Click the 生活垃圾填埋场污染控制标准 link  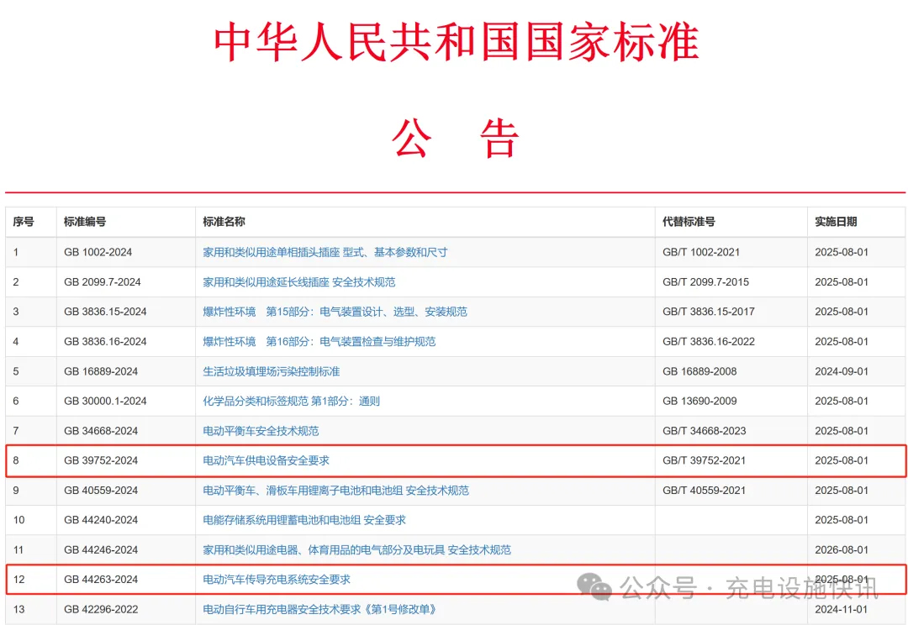(x=271, y=371)
